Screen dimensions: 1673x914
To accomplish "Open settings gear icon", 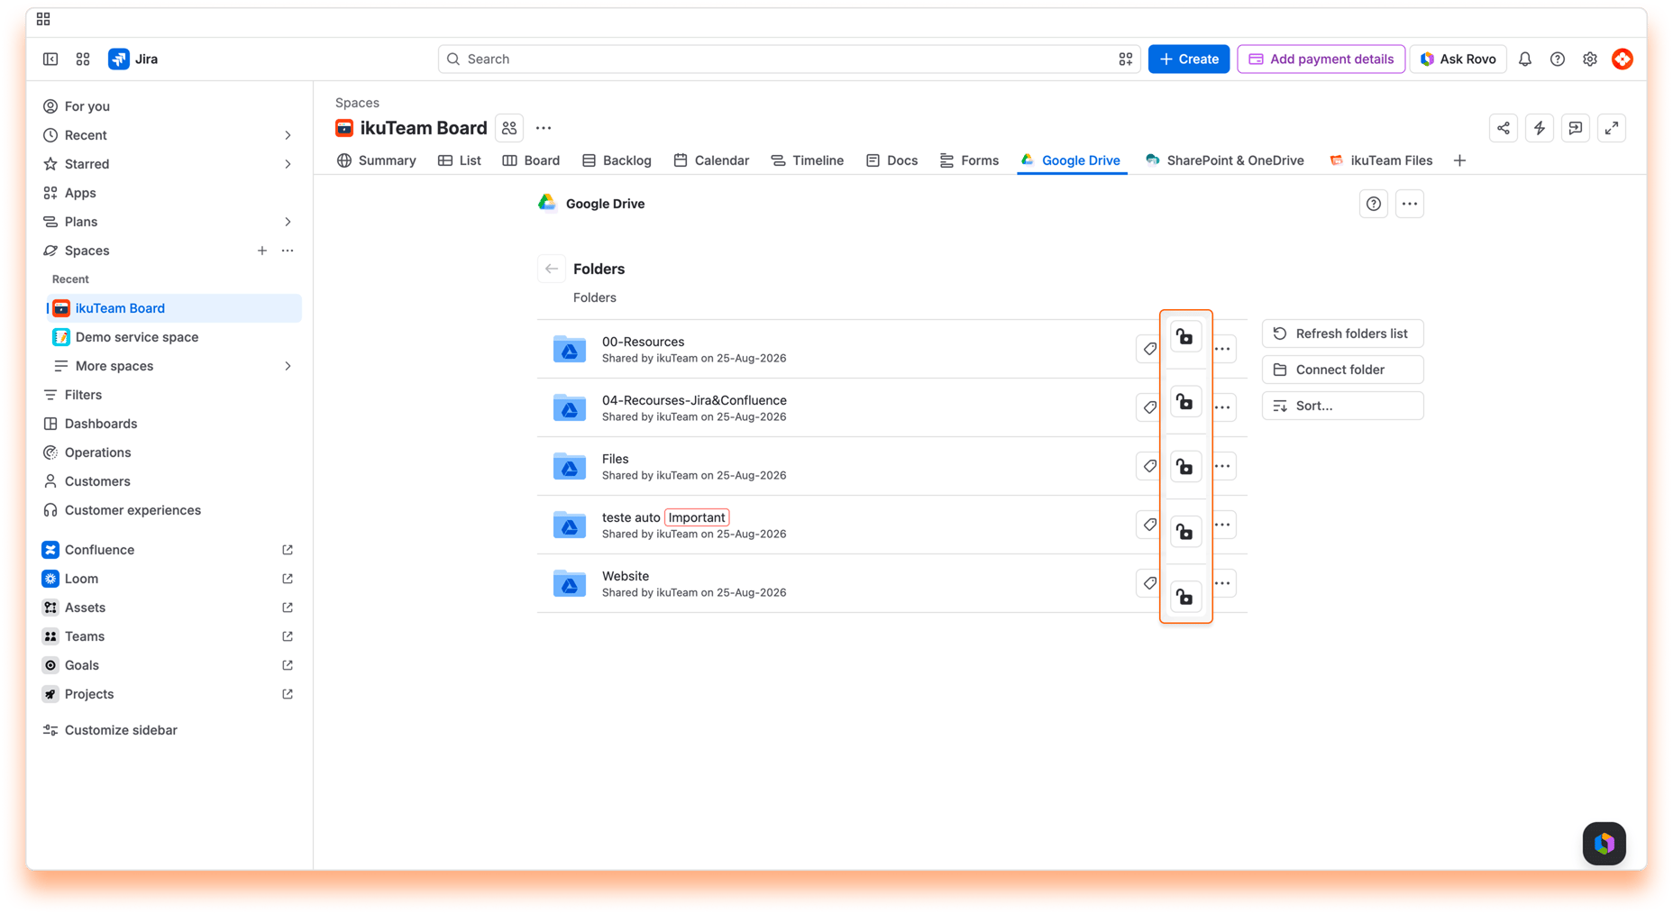I will click(x=1589, y=59).
